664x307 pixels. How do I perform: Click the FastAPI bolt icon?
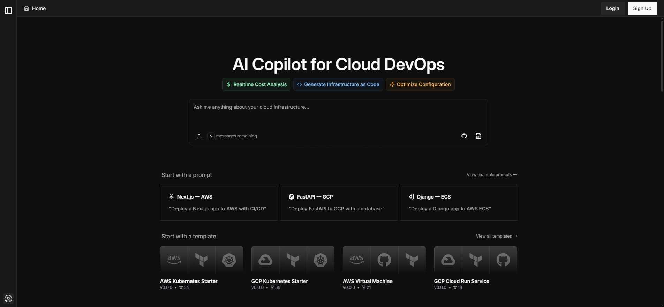click(292, 197)
